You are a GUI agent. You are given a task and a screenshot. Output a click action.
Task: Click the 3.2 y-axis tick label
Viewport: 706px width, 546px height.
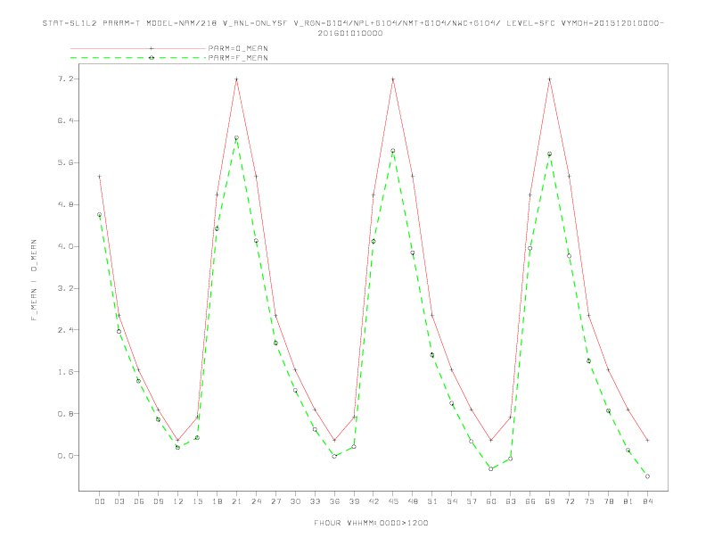[x=65, y=288]
